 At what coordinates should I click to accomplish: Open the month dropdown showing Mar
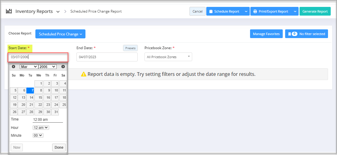coord(29,67)
